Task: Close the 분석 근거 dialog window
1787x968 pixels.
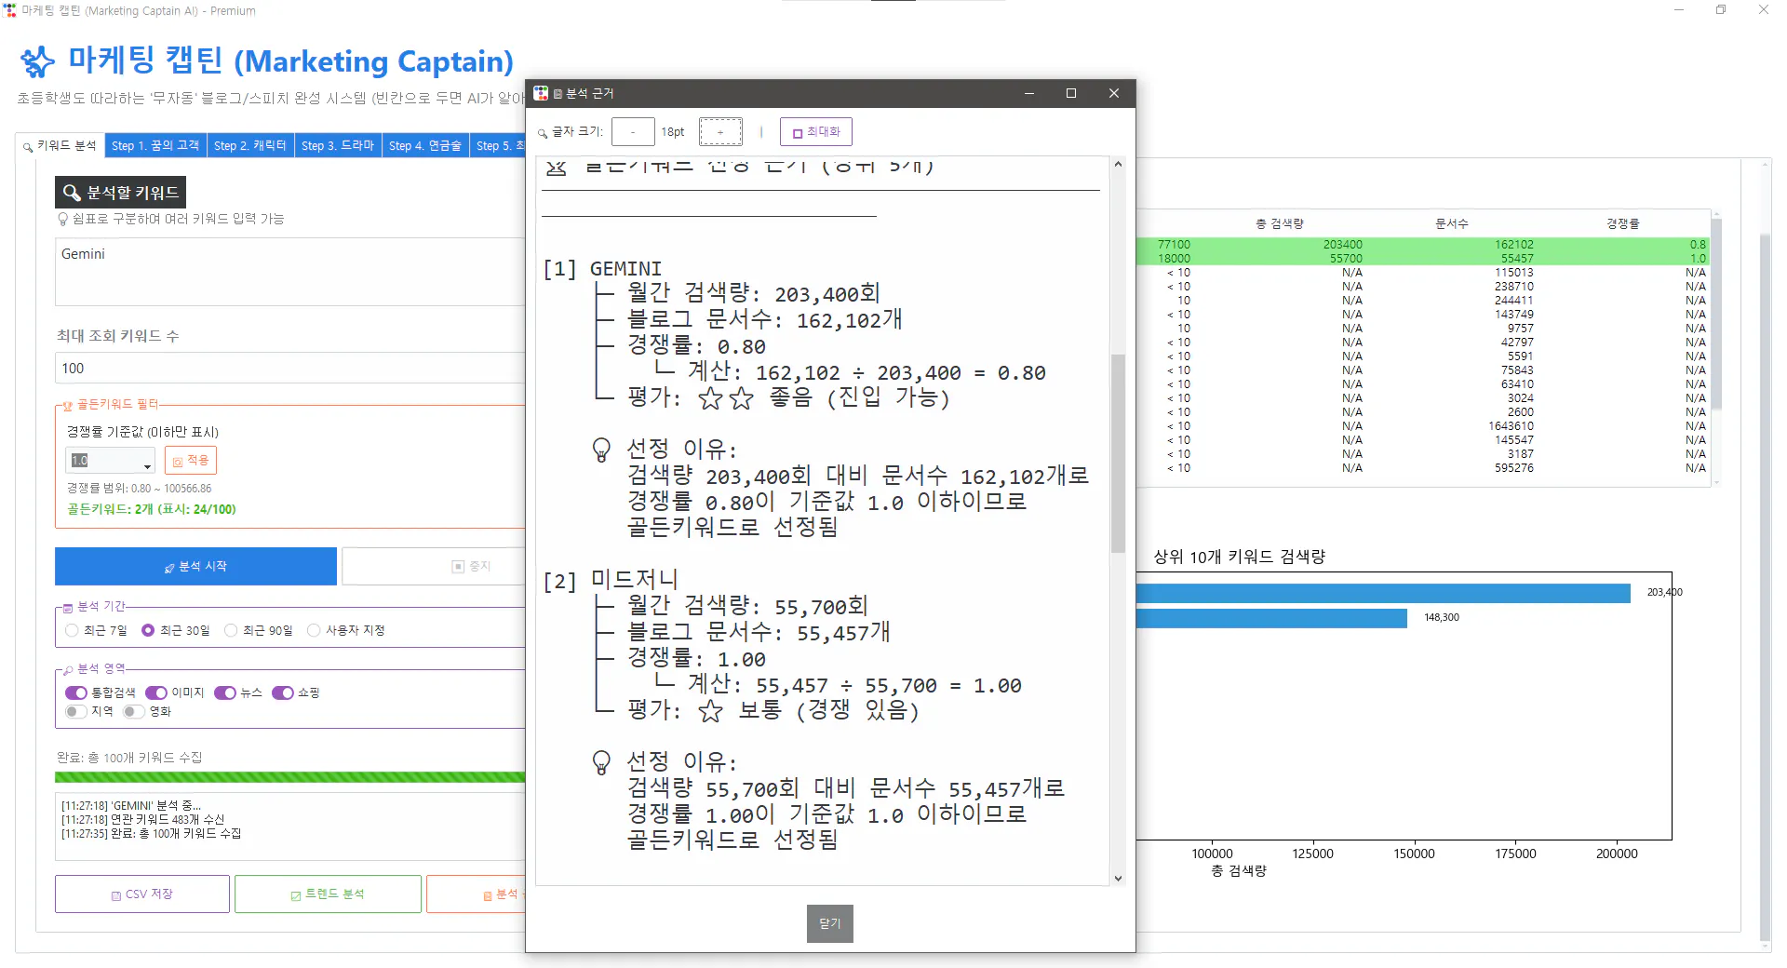Action: (1114, 93)
